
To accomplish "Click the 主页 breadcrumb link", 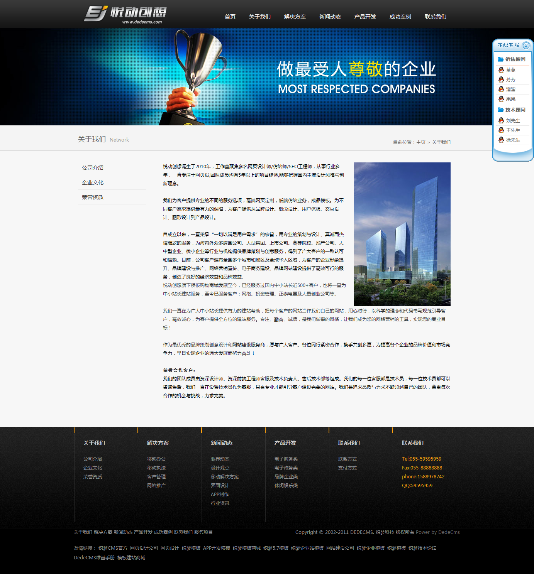I will (421, 142).
